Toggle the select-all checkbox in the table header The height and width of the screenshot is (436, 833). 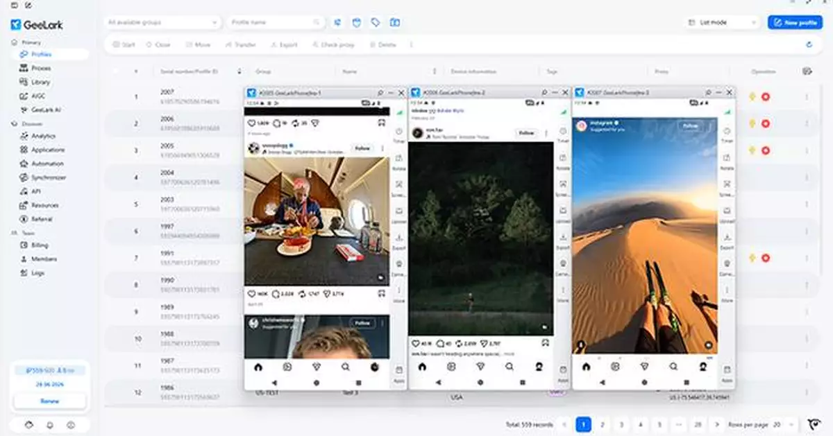pos(116,71)
